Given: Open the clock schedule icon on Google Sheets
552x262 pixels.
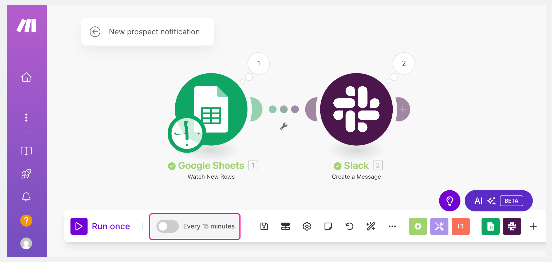Looking at the screenshot, I should 187,134.
